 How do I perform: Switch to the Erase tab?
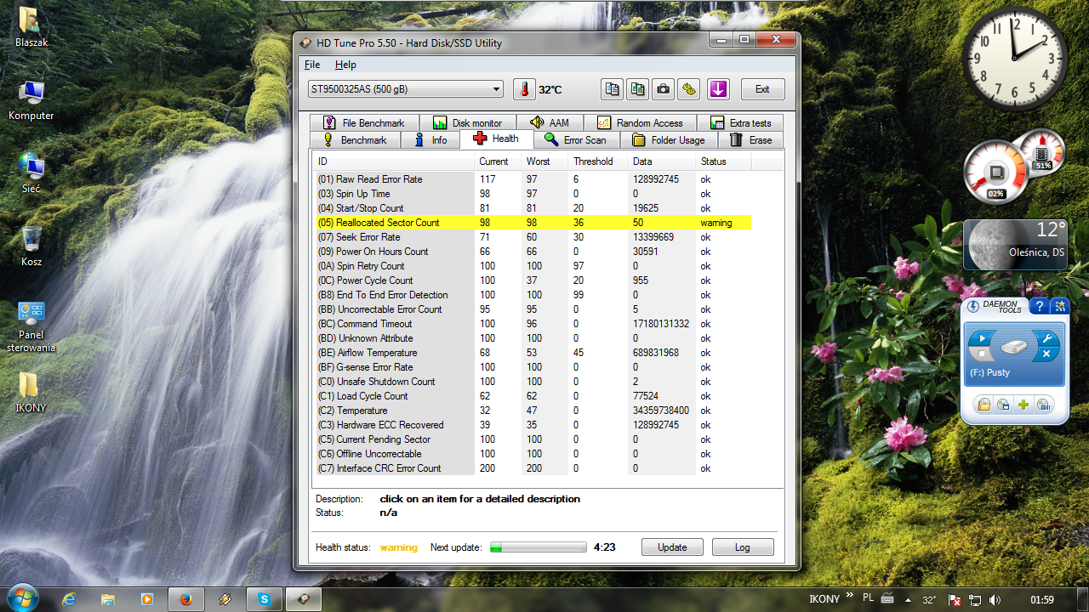(751, 140)
